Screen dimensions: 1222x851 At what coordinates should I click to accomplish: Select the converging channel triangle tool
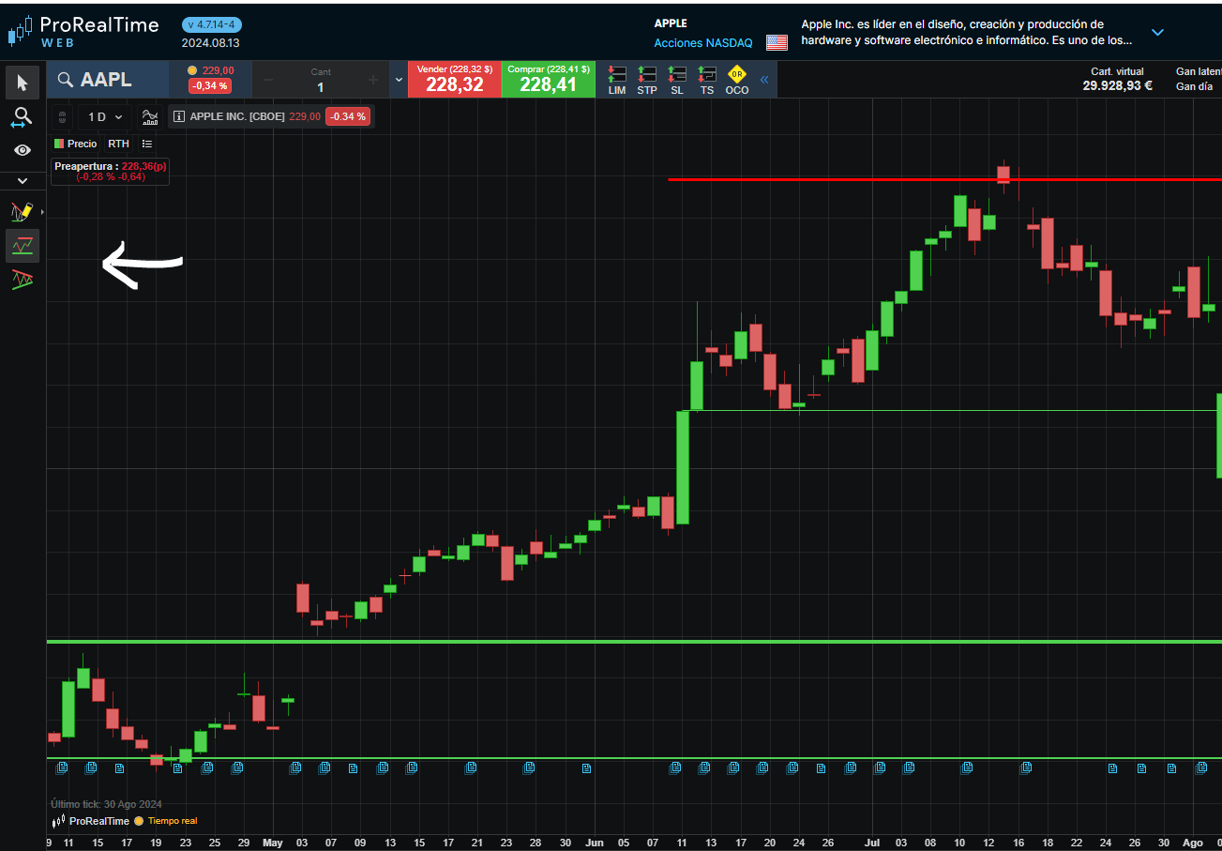pyautogui.click(x=23, y=279)
